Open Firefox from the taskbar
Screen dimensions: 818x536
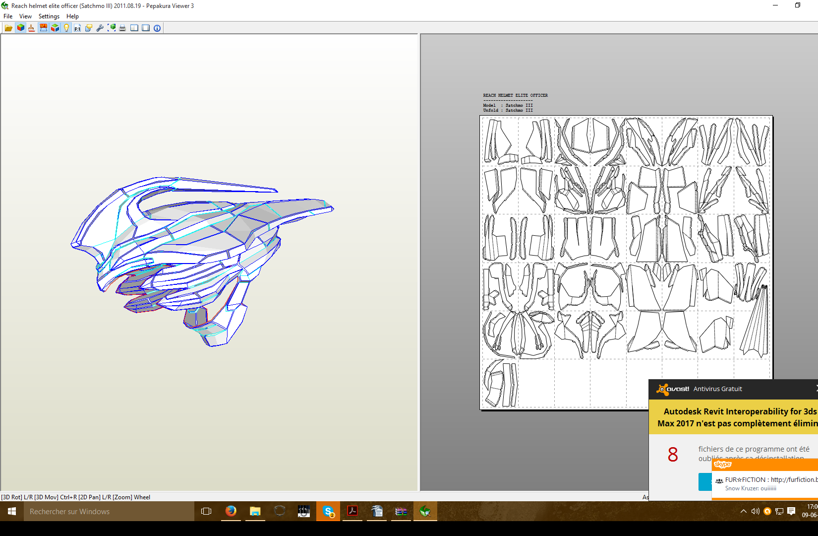click(x=231, y=511)
